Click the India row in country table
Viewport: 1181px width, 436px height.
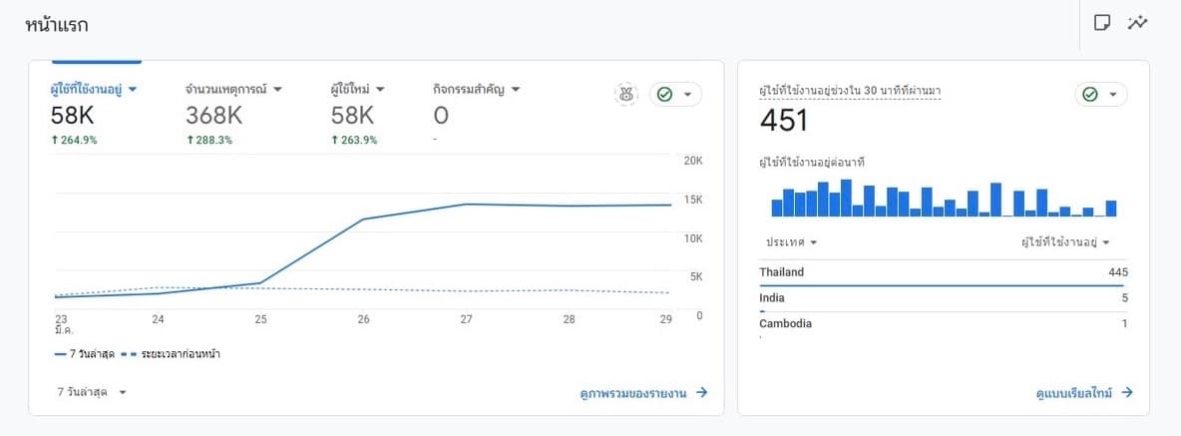pos(943,298)
